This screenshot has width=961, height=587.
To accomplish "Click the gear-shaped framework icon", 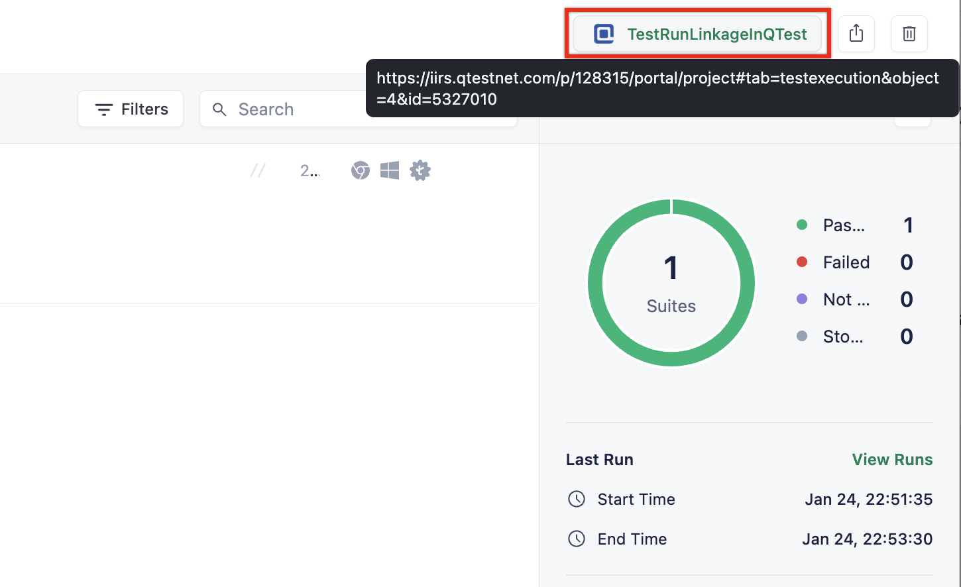I will [420, 170].
